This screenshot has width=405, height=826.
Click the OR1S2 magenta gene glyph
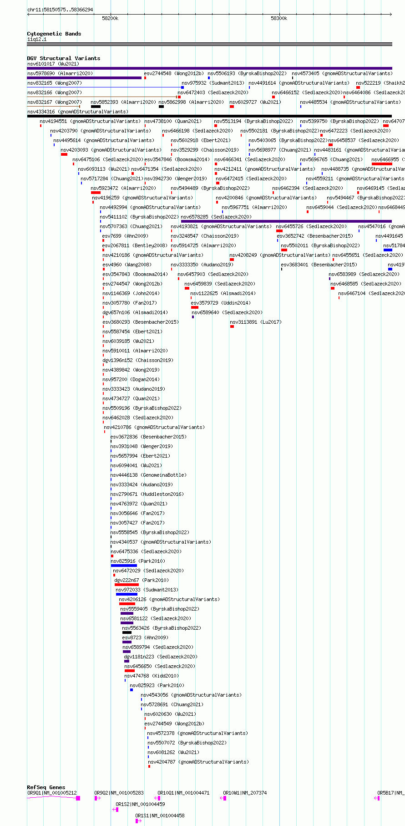(x=116, y=810)
